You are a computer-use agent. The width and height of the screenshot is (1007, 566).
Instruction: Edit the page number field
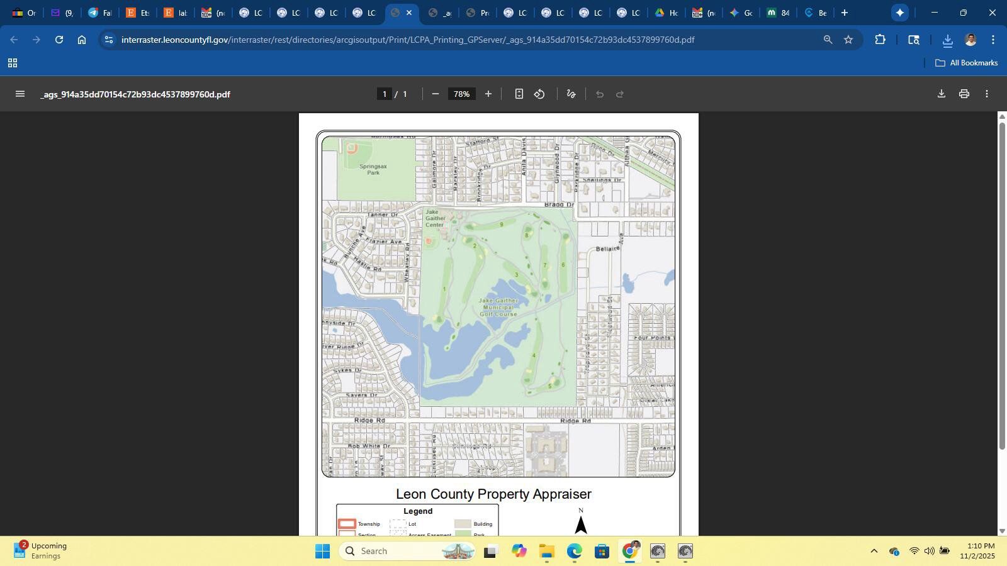[385, 94]
